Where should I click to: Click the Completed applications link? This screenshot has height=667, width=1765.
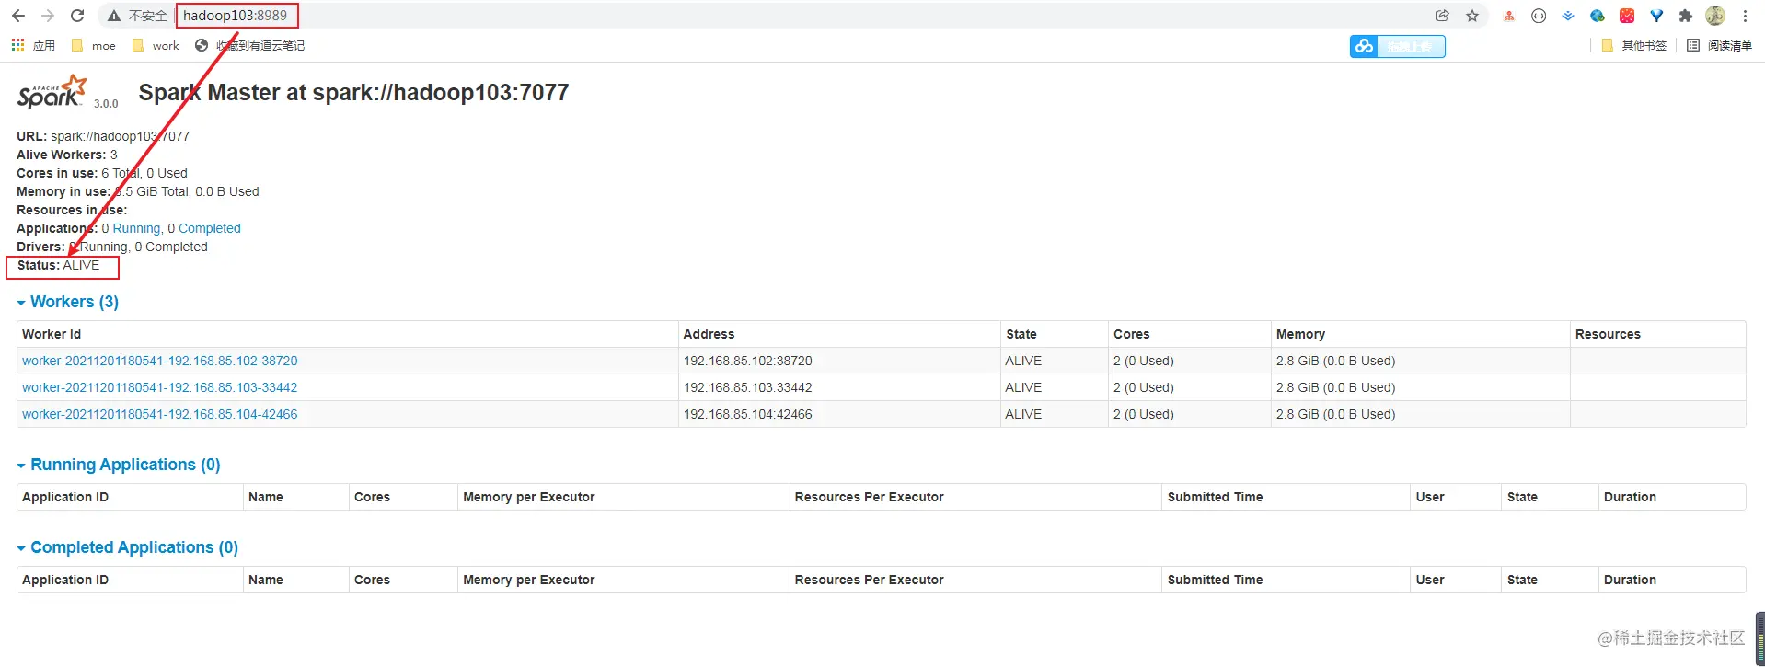coord(210,228)
